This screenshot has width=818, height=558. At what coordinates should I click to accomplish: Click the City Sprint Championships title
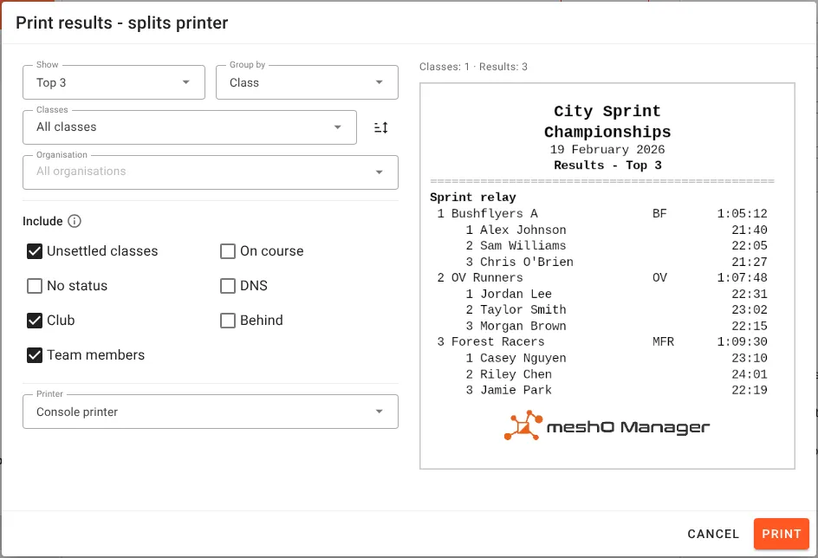pyautogui.click(x=607, y=121)
